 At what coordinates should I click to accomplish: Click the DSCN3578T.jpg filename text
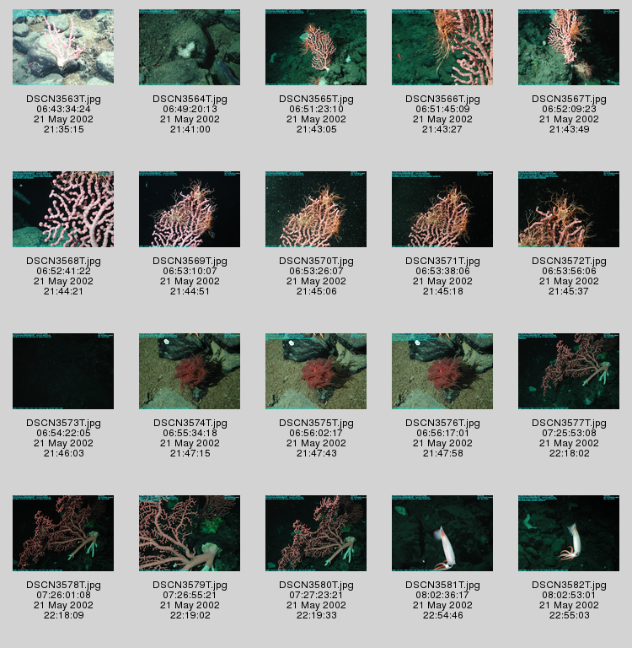coord(63,586)
